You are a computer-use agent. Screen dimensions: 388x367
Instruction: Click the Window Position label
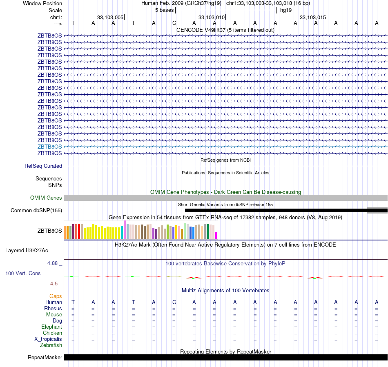(x=42, y=3)
